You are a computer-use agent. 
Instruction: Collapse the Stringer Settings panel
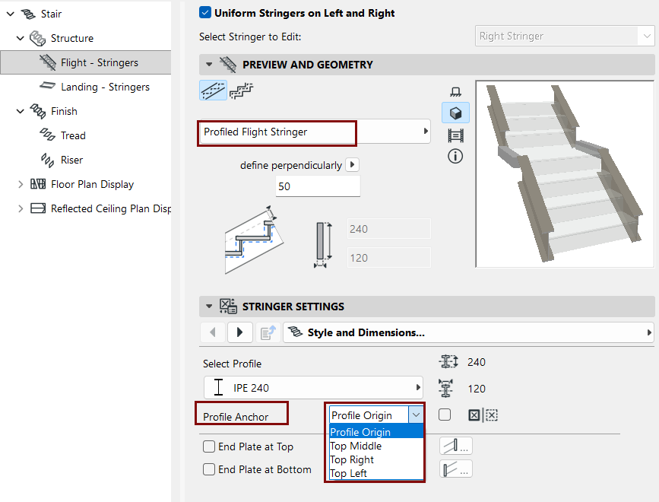click(209, 307)
